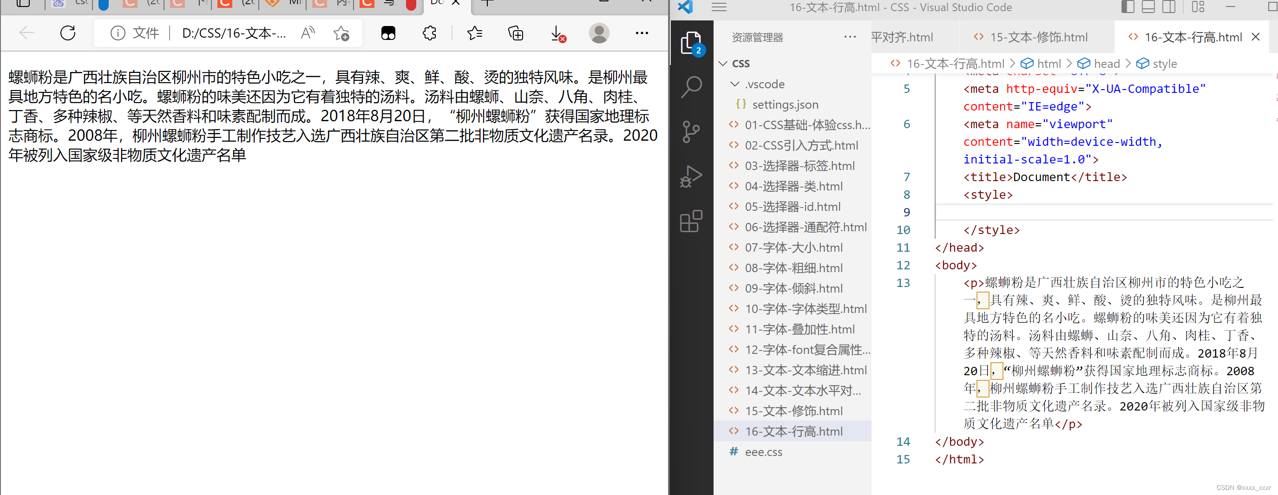The width and height of the screenshot is (1278, 495).
Task: Click the browser address bar URL
Action: tap(234, 33)
